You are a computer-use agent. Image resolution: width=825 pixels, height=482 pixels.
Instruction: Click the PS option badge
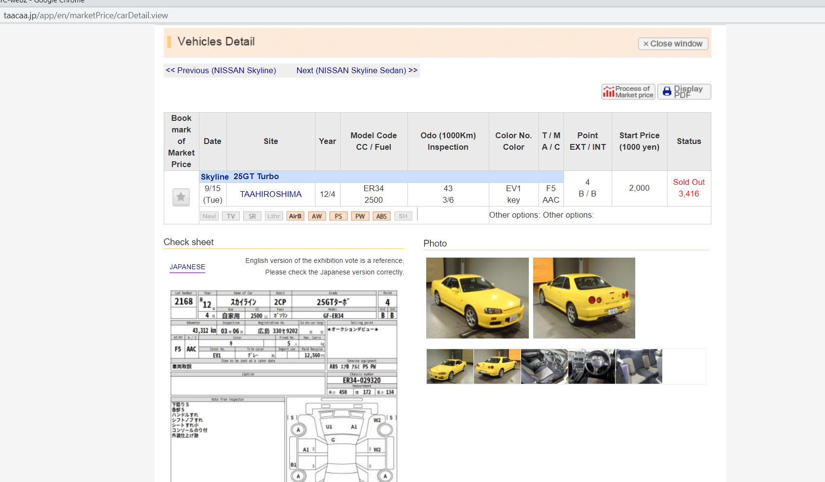click(339, 216)
